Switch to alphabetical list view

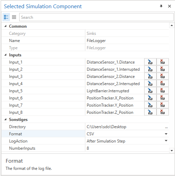14,17
